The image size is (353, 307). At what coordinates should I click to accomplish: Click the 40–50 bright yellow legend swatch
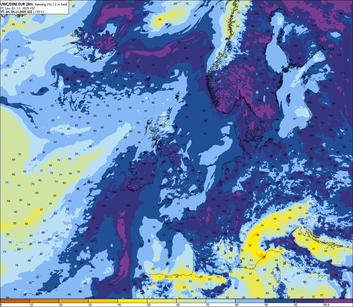coord(132,301)
